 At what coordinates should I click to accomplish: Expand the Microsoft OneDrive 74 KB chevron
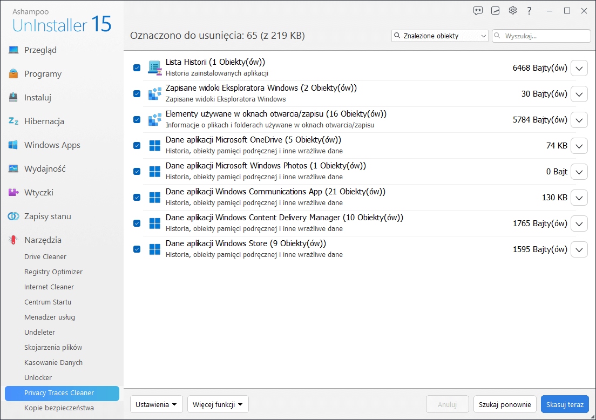[579, 146]
